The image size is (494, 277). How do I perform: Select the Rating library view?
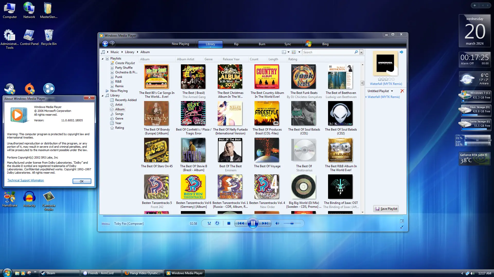(x=119, y=128)
